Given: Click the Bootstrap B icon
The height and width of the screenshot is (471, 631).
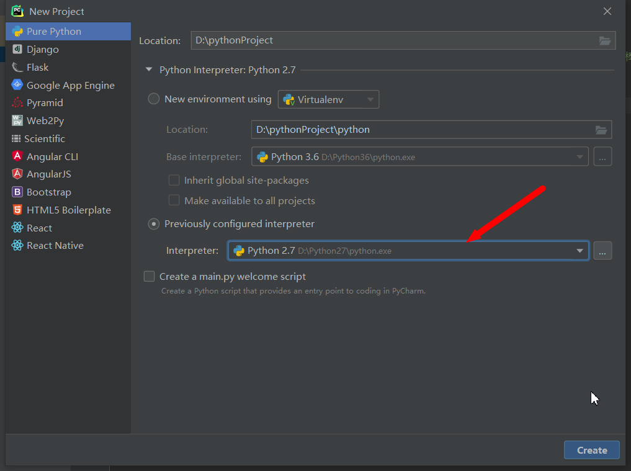Looking at the screenshot, I should tap(17, 192).
